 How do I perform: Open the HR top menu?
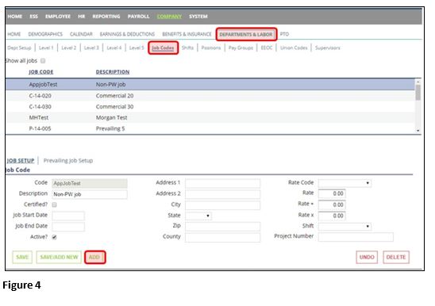click(x=81, y=17)
